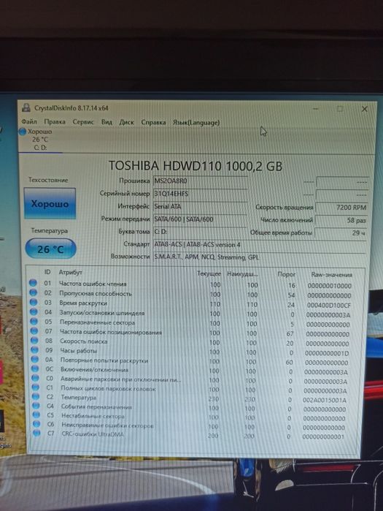Open the Диск menu
Screen dimensions: 383x511
[126, 123]
